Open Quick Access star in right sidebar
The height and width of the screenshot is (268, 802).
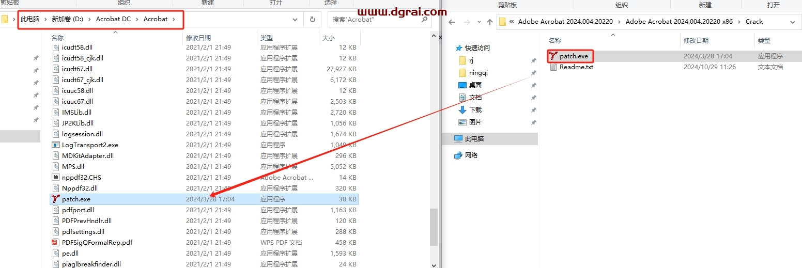point(458,48)
